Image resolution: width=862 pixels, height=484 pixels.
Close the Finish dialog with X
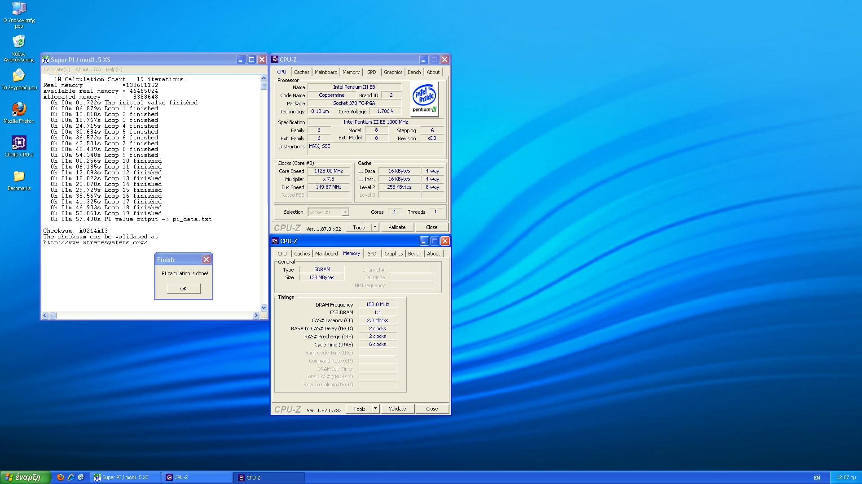[206, 259]
